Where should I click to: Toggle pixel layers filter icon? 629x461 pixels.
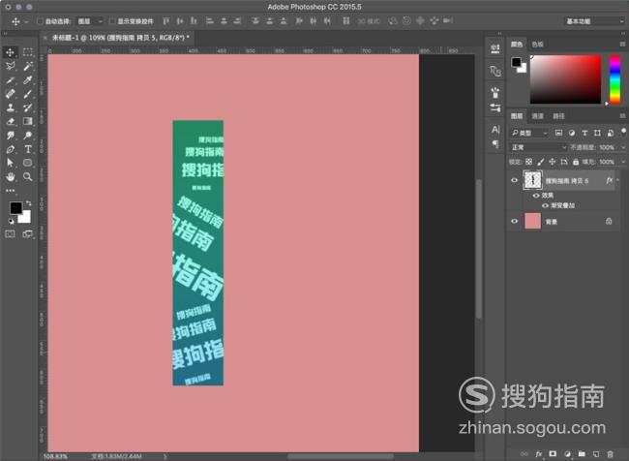pyautogui.click(x=558, y=133)
